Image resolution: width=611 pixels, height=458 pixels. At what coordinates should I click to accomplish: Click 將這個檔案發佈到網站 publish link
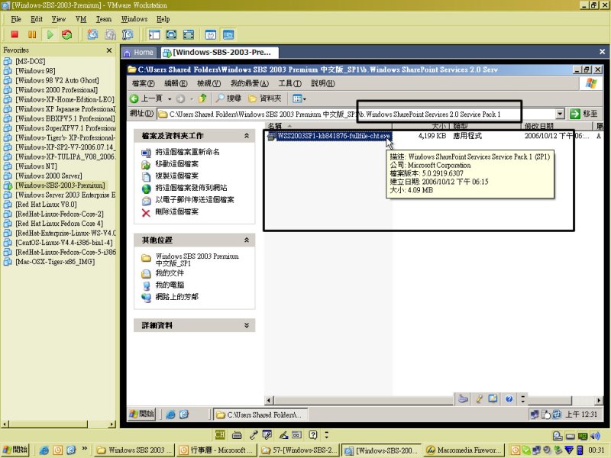tap(191, 188)
